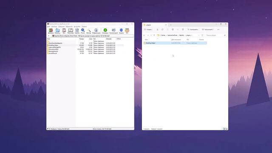Open the Избранное menu in WinRAR
The image size is (272, 153).
click(x=69, y=26)
